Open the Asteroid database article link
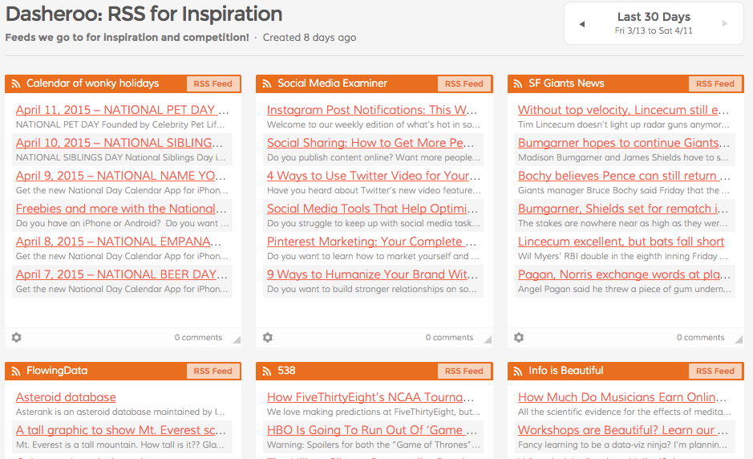 pos(66,397)
